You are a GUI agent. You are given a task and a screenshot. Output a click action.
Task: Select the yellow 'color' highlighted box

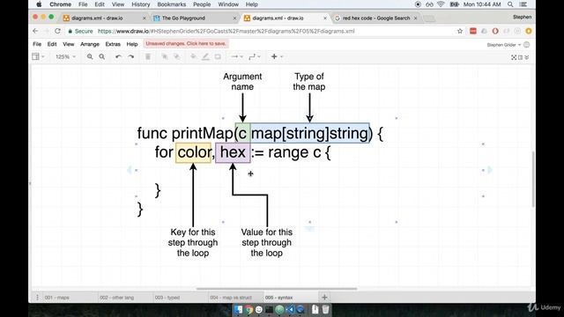(194, 152)
